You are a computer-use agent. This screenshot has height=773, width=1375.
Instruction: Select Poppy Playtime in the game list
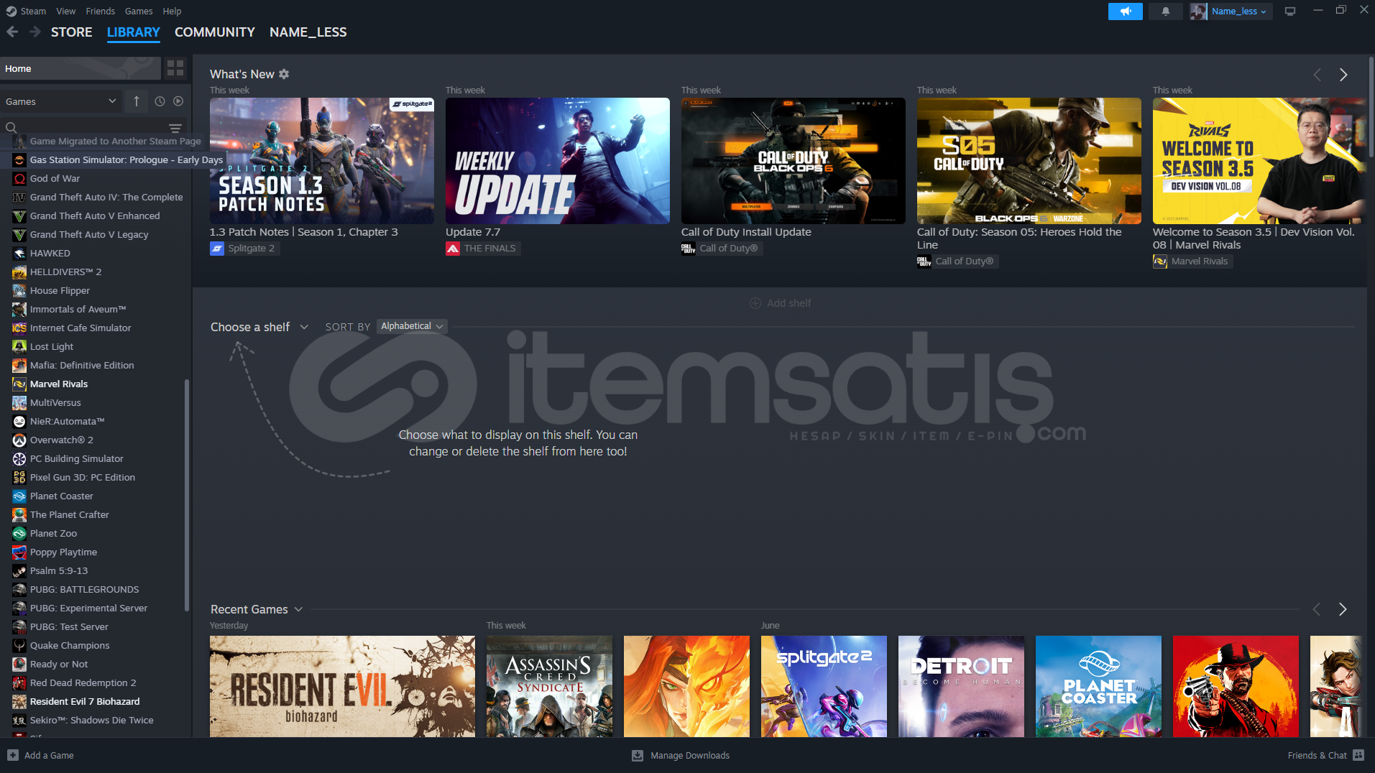pos(63,552)
